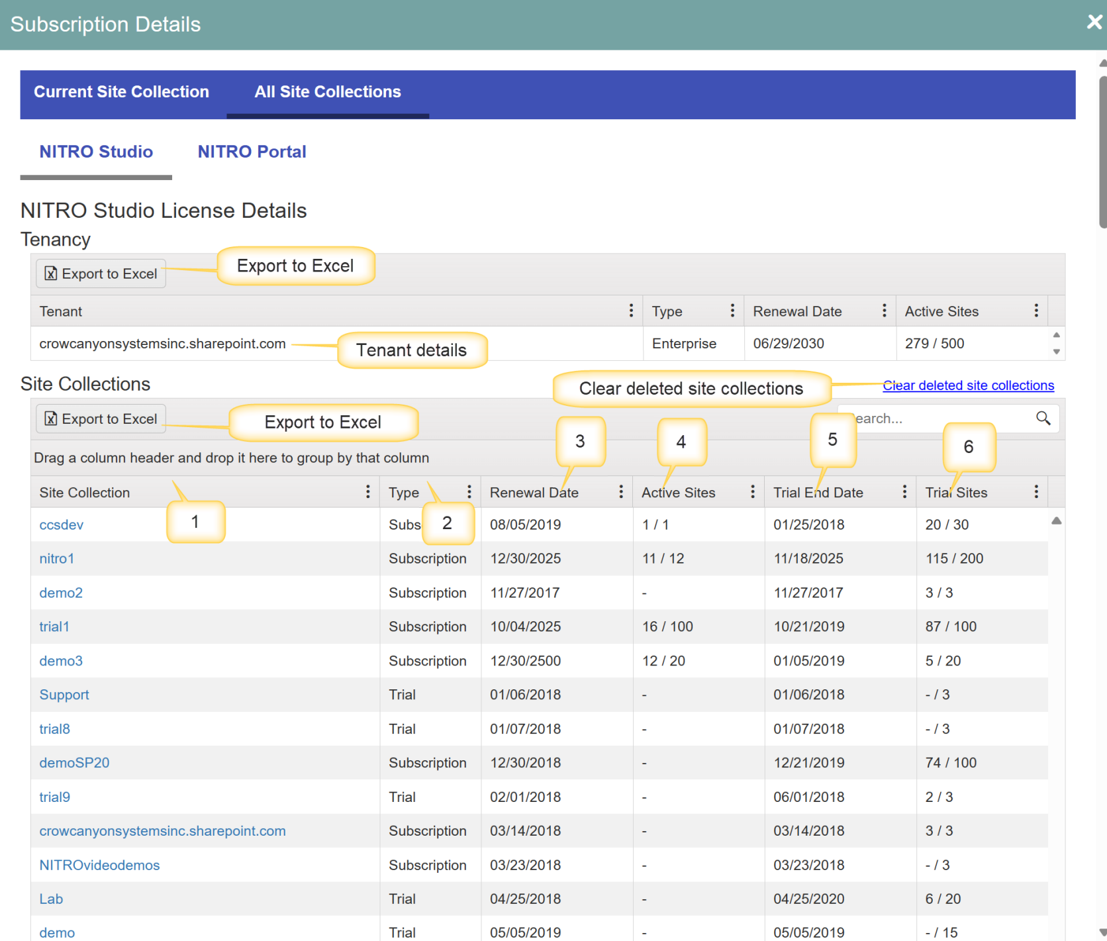Open the demo2 site collection link
Viewport: 1107px width, 941px height.
(61, 593)
